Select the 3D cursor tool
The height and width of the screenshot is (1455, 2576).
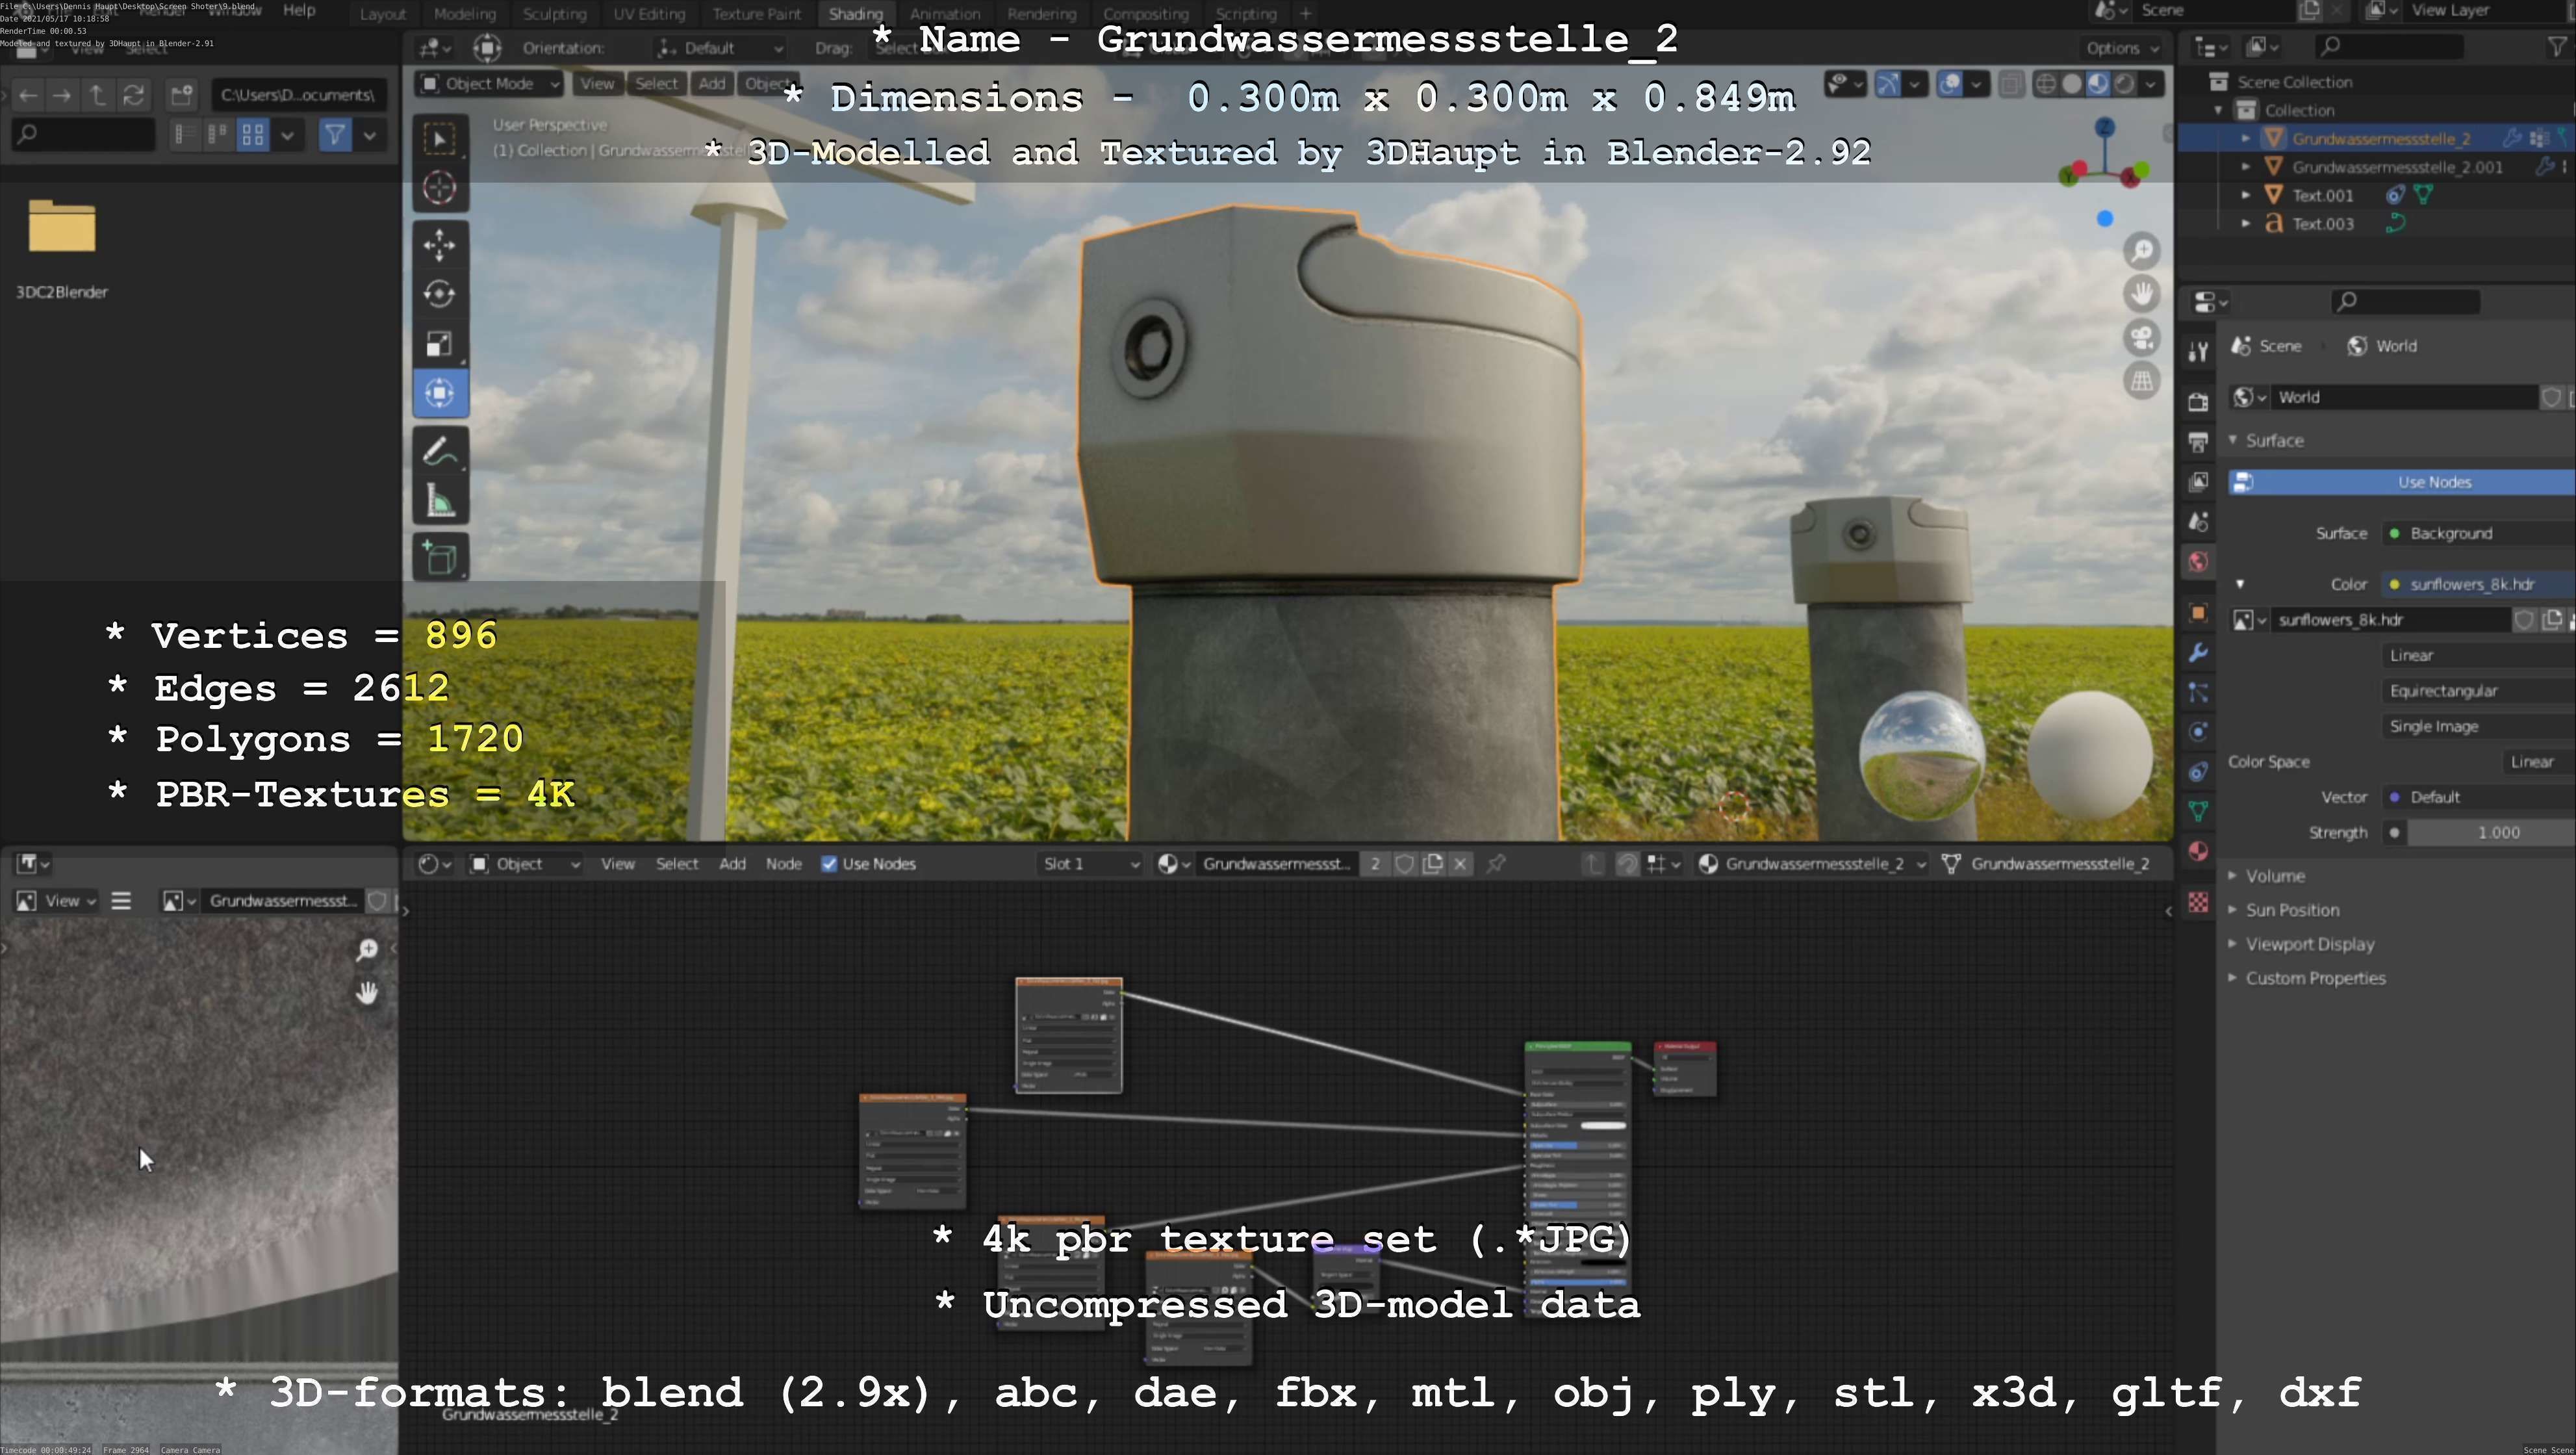(x=440, y=188)
